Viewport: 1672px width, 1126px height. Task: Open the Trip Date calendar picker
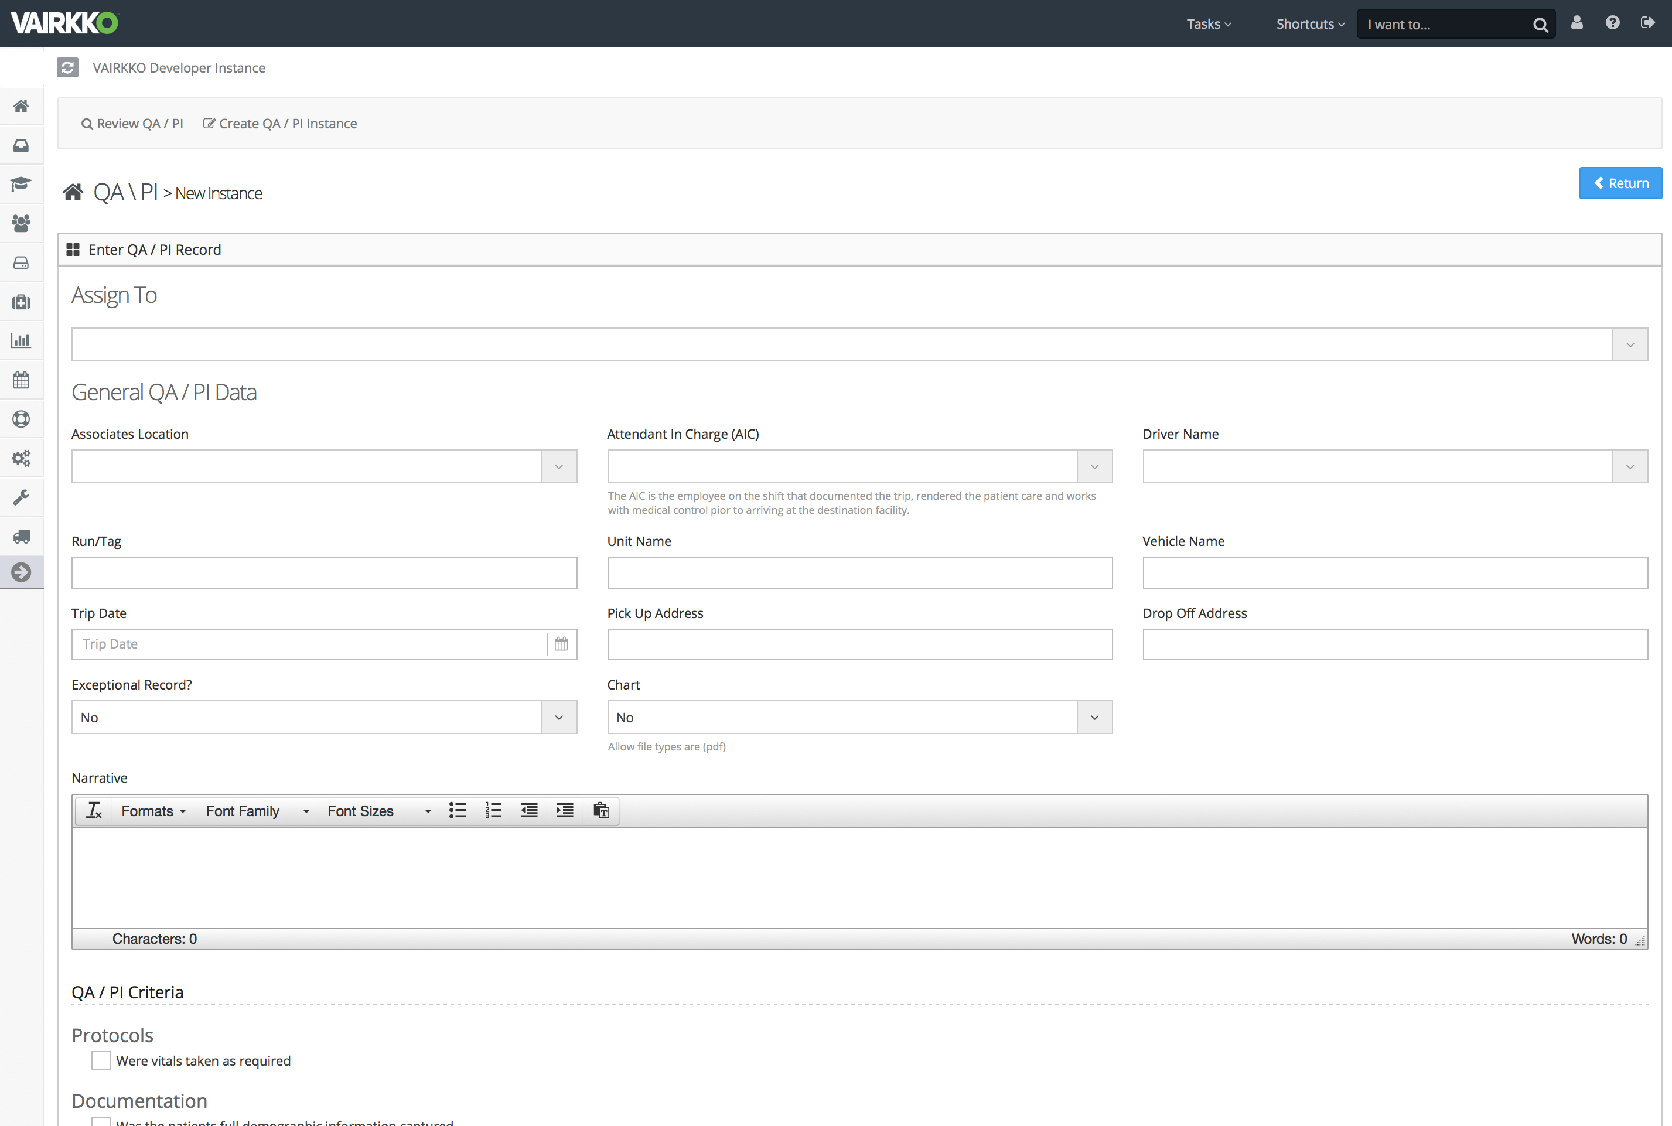(x=561, y=644)
